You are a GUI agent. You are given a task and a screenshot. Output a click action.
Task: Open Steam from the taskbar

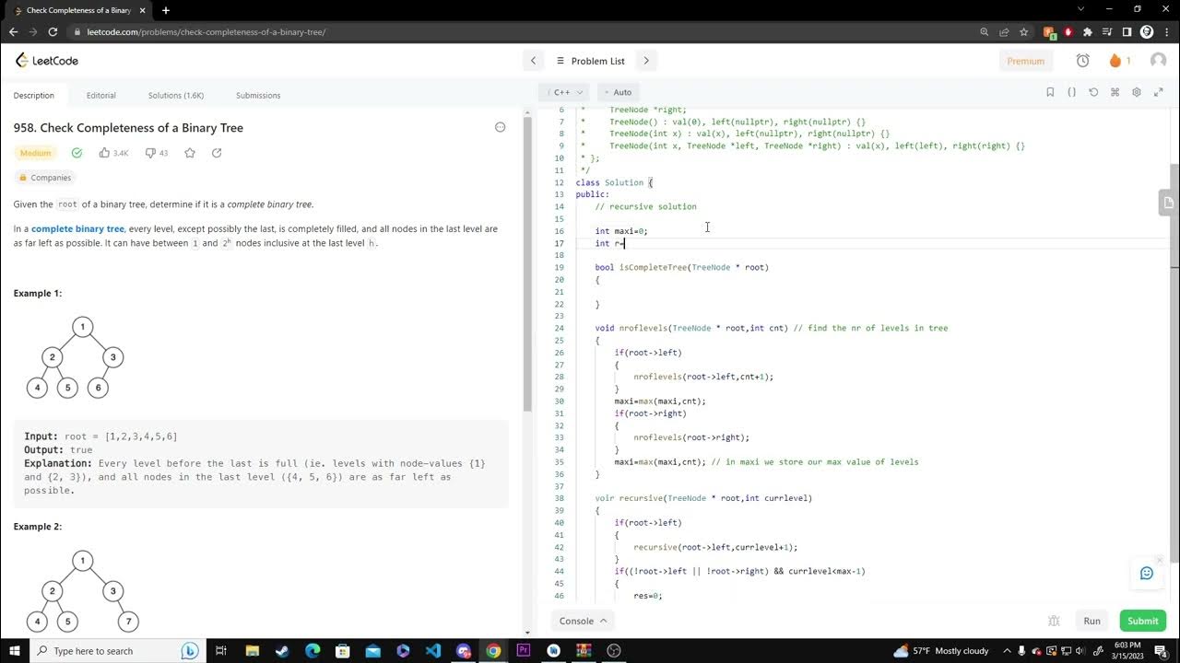(x=281, y=650)
